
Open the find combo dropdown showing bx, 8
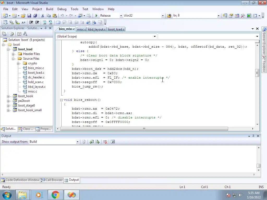219,16
